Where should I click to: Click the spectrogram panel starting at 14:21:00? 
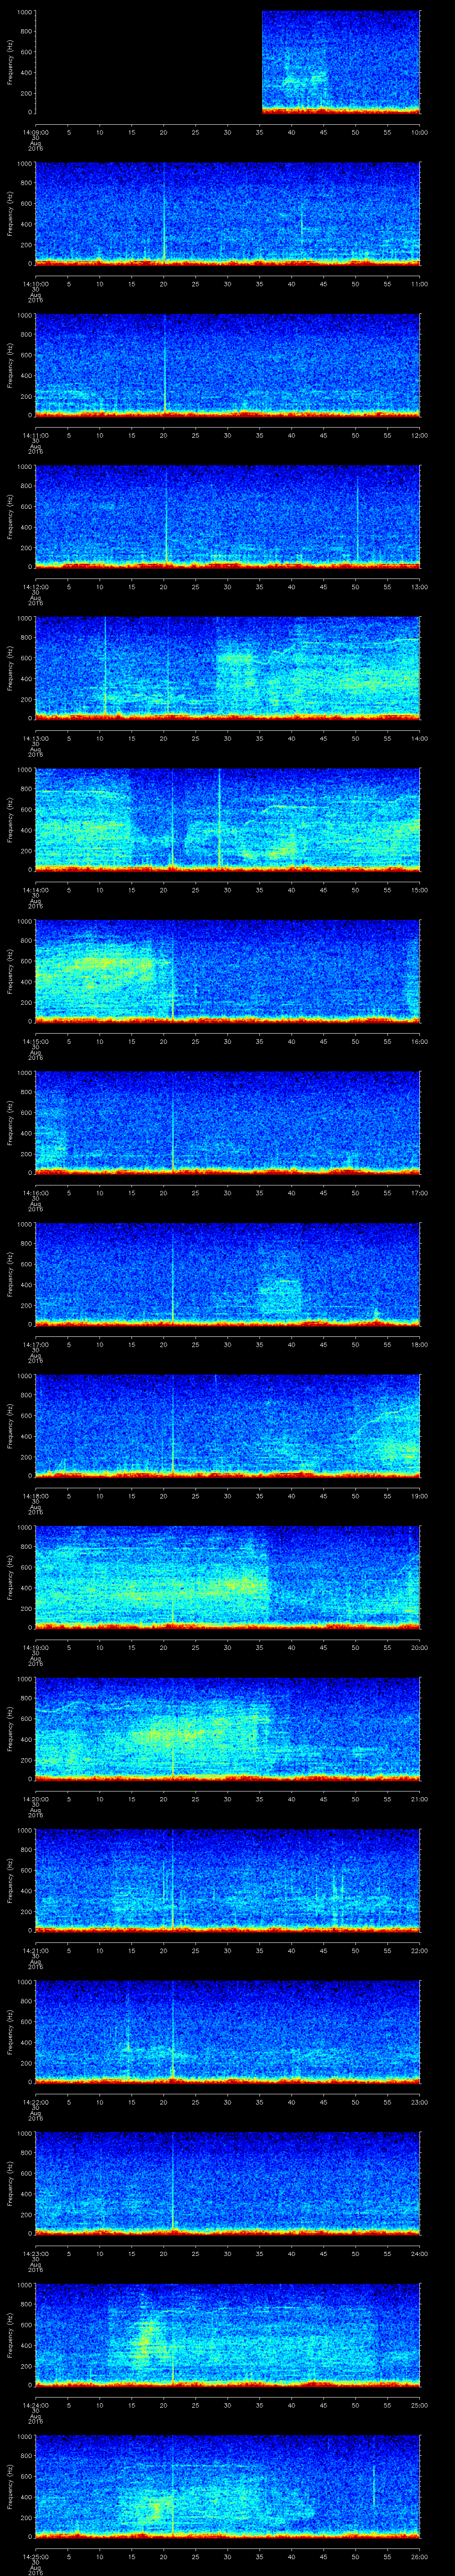228,1880
